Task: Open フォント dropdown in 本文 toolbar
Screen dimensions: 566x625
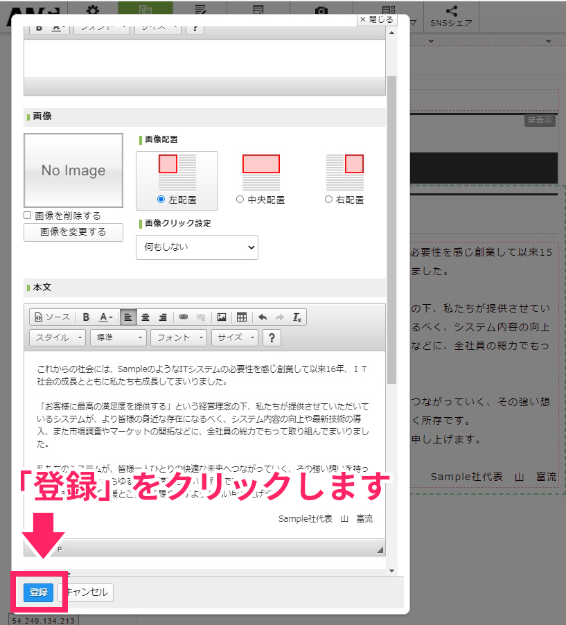Action: tap(179, 337)
